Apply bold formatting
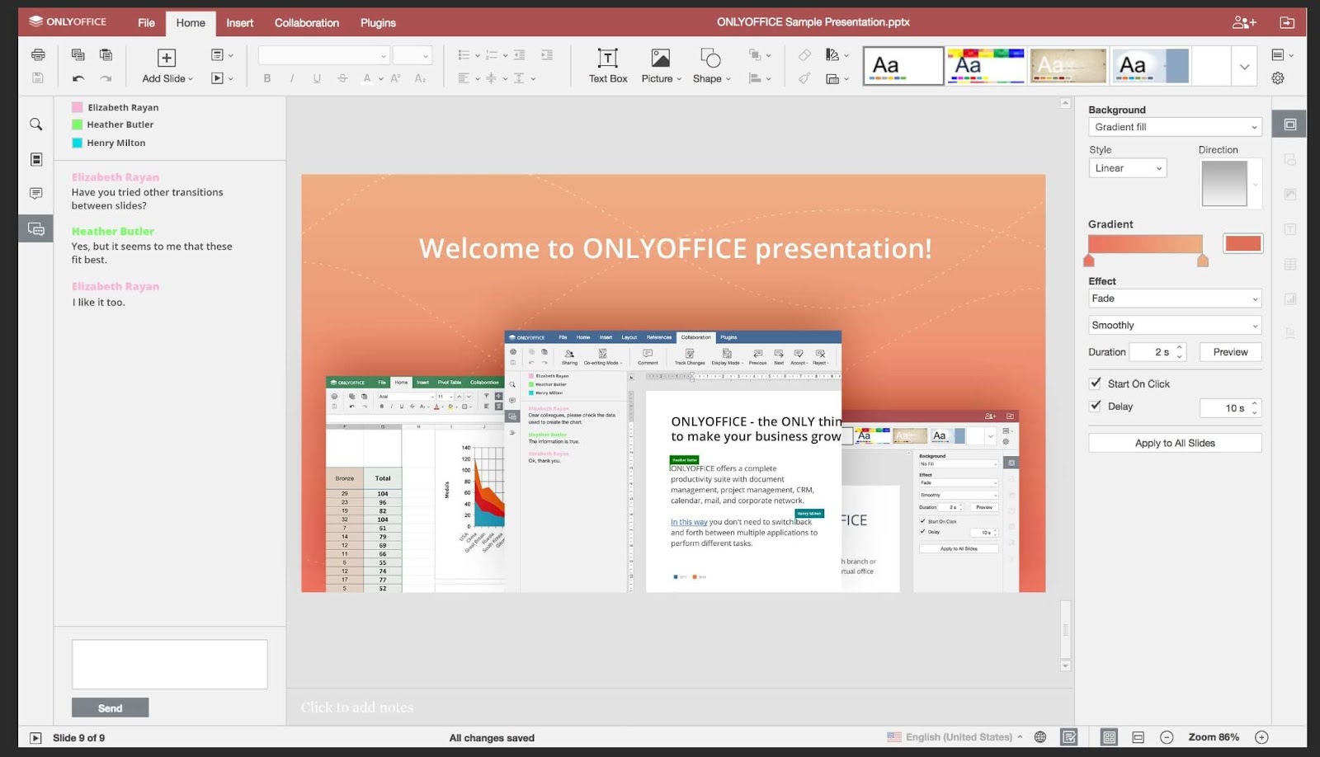 [x=267, y=78]
